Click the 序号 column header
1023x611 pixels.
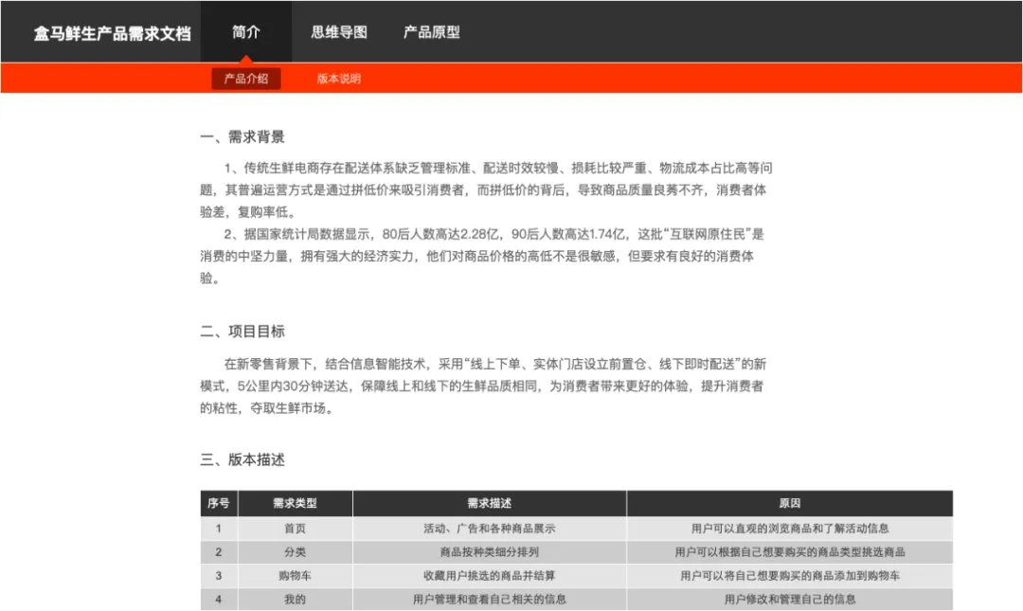[219, 503]
